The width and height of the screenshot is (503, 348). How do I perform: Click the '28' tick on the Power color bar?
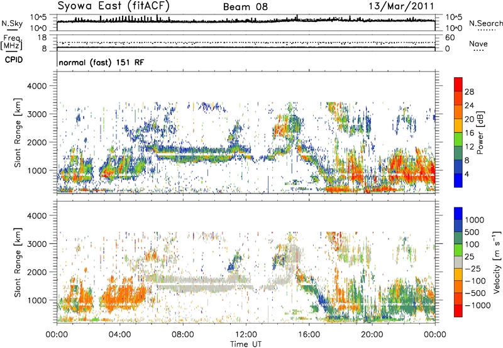469,92
